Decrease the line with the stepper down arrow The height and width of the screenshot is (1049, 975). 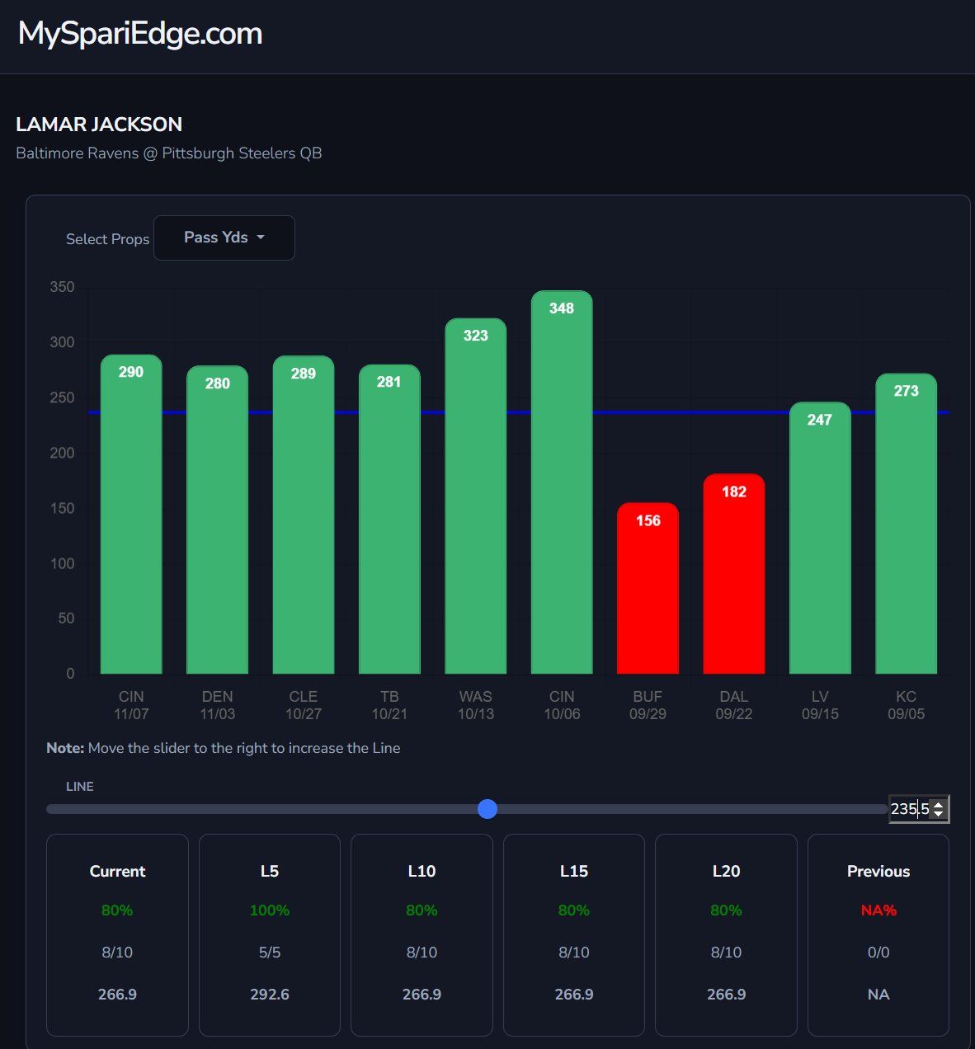point(939,815)
